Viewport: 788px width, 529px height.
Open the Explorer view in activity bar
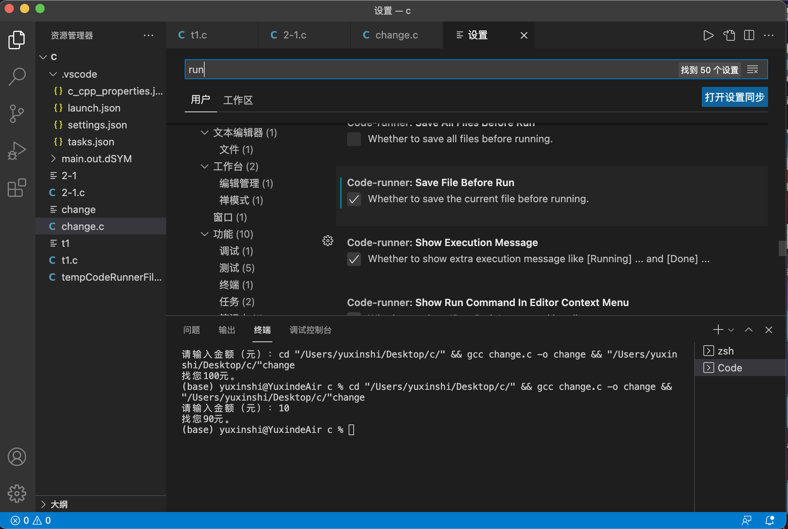[x=17, y=40]
